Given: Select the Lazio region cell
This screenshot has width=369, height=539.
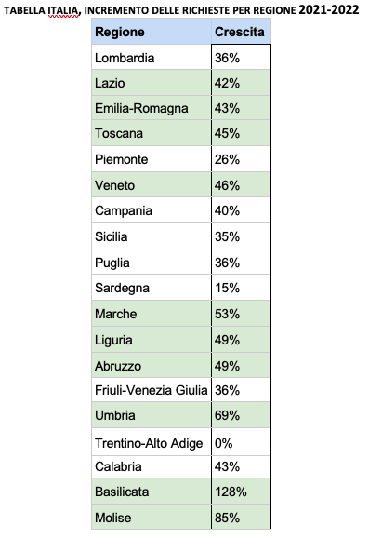Looking at the screenshot, I should point(152,83).
